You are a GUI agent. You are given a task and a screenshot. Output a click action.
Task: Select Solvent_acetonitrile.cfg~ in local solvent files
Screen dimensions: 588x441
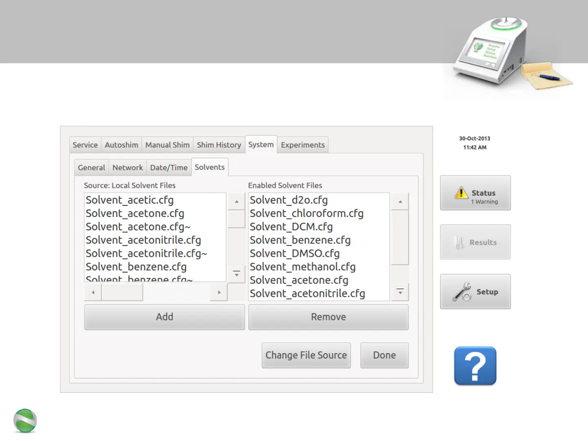(155, 254)
